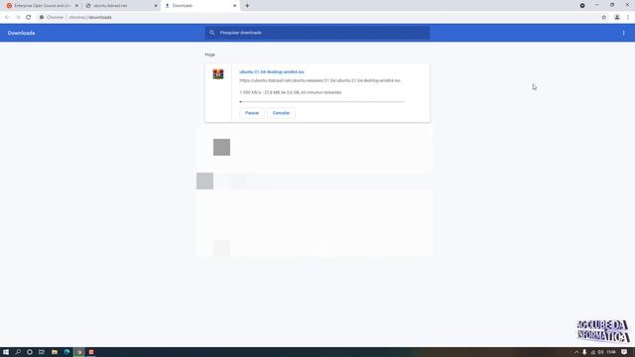Open the ubuntu.itsbrasil.net download source URL
Image resolution: width=635 pixels, height=357 pixels.
point(319,80)
